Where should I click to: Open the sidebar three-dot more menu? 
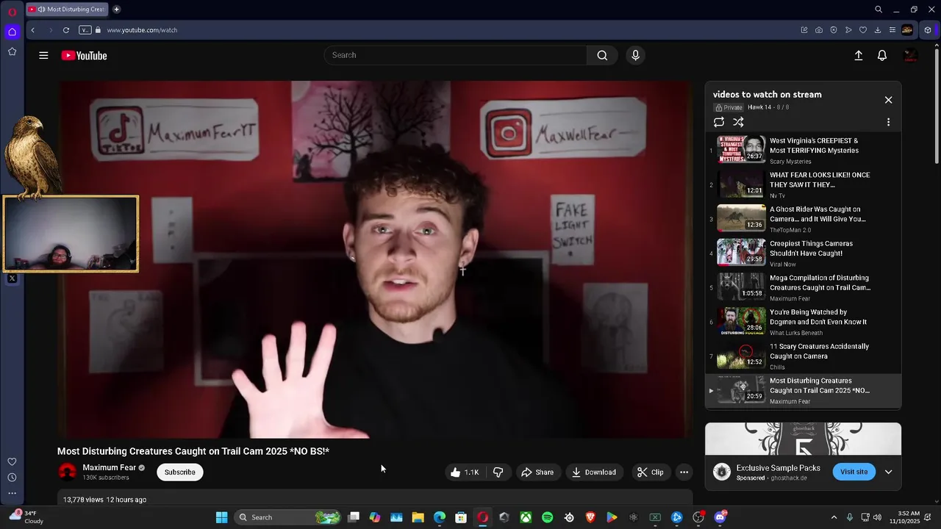12,494
